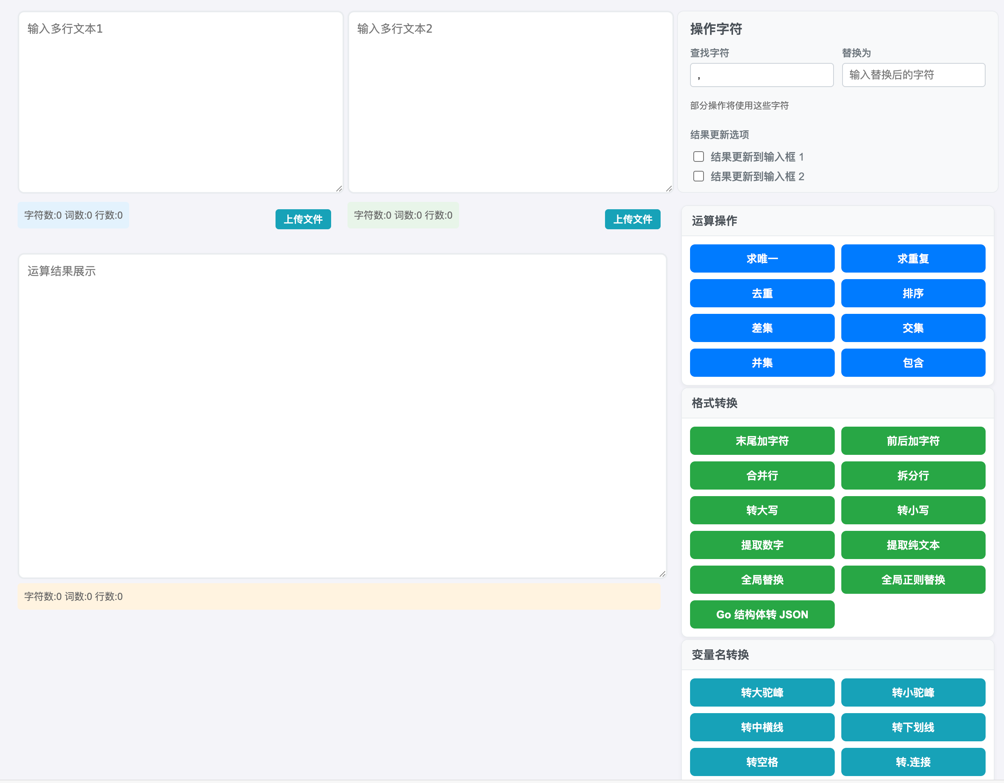Screen dimensions: 1004x783
Task: Click into the 输入多行文本1 text area
Action: click(x=181, y=102)
